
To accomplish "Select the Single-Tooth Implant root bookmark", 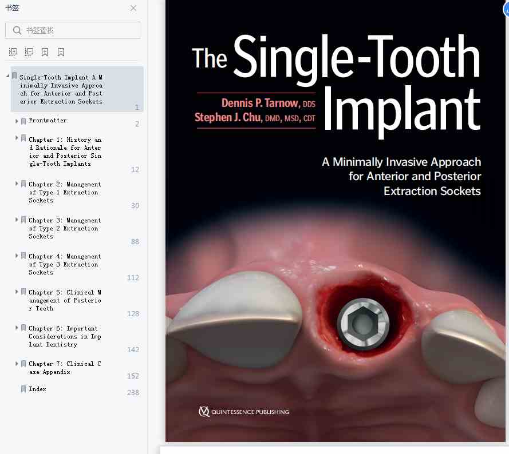I will pyautogui.click(x=77, y=89).
